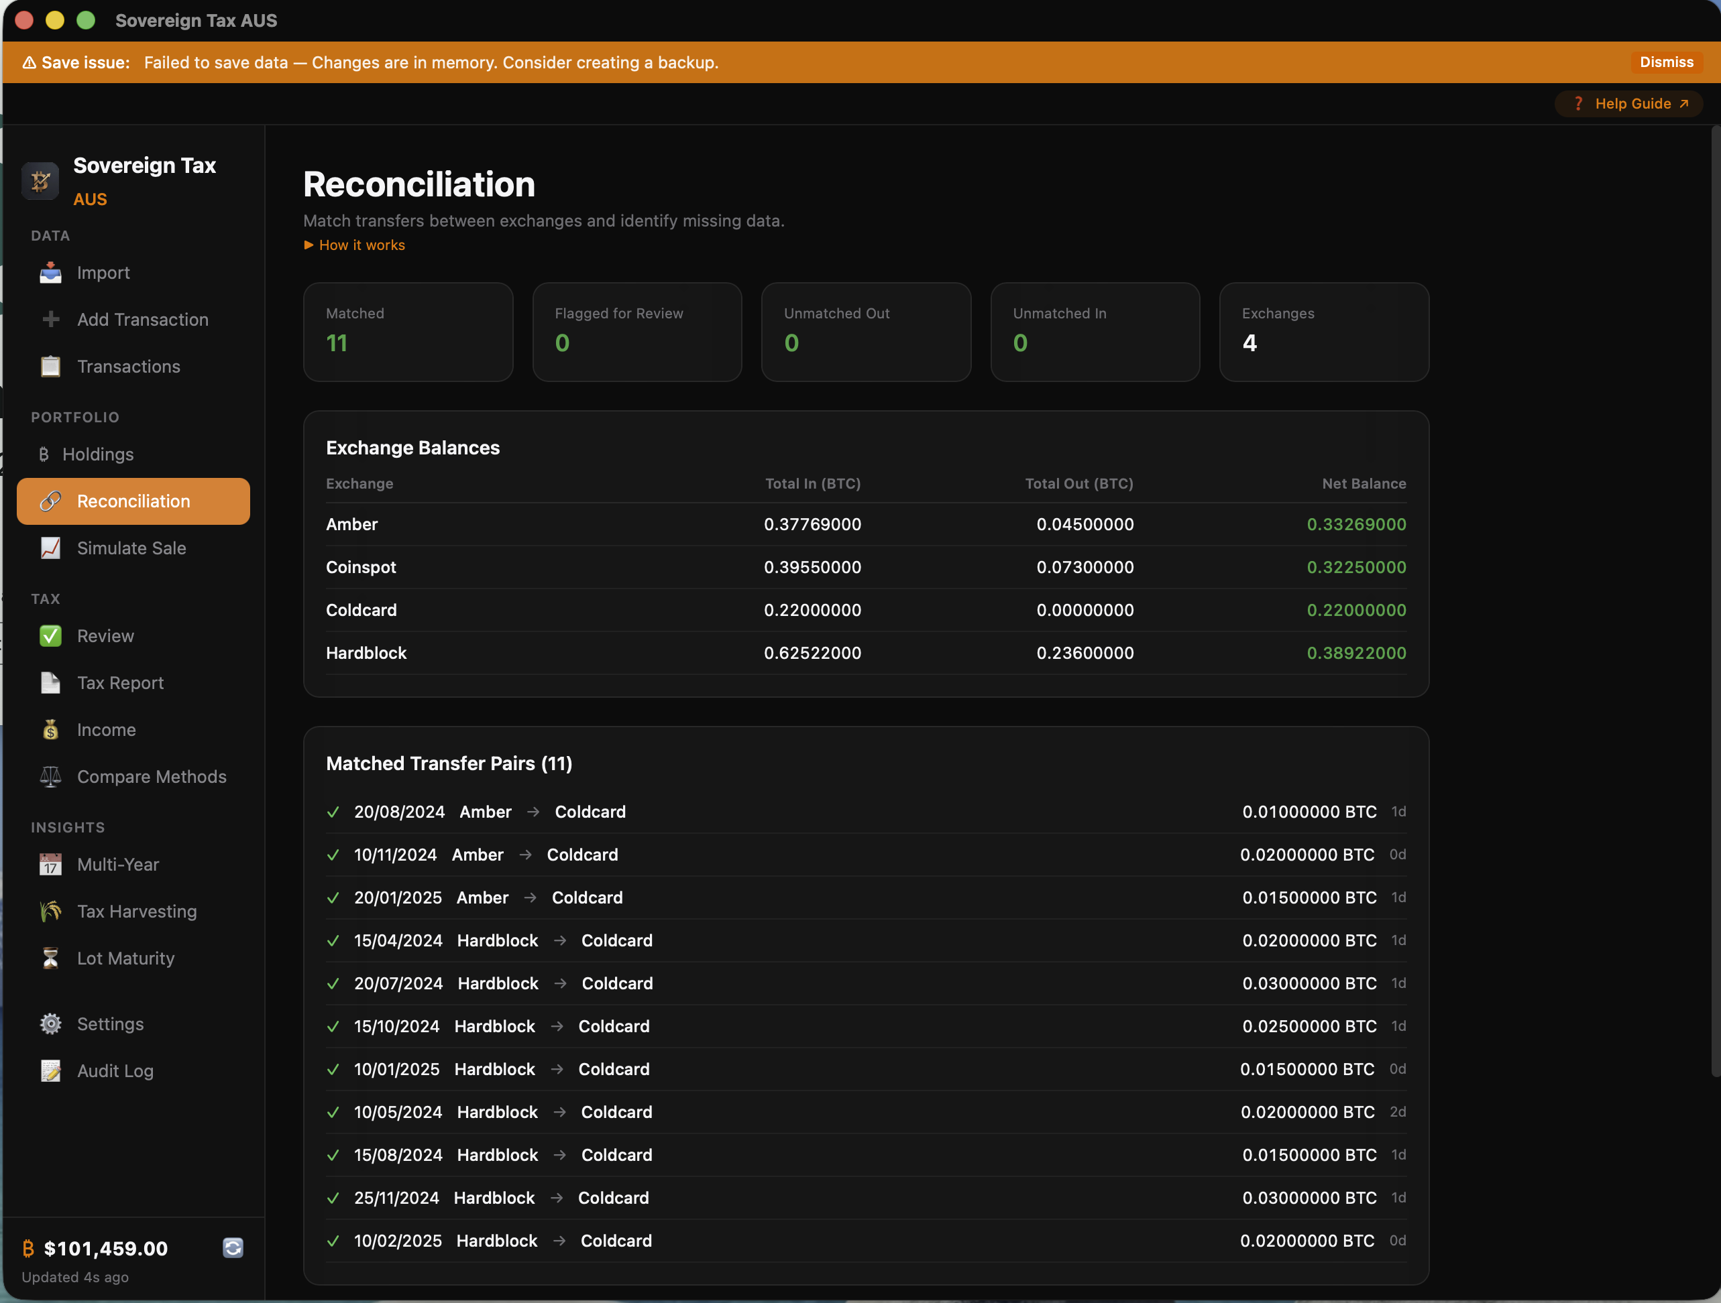Open the Import inbox icon
The height and width of the screenshot is (1303, 1721).
pos(50,273)
